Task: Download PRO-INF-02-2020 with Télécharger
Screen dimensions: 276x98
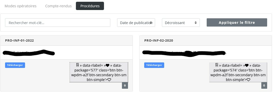Action: (x=154, y=65)
